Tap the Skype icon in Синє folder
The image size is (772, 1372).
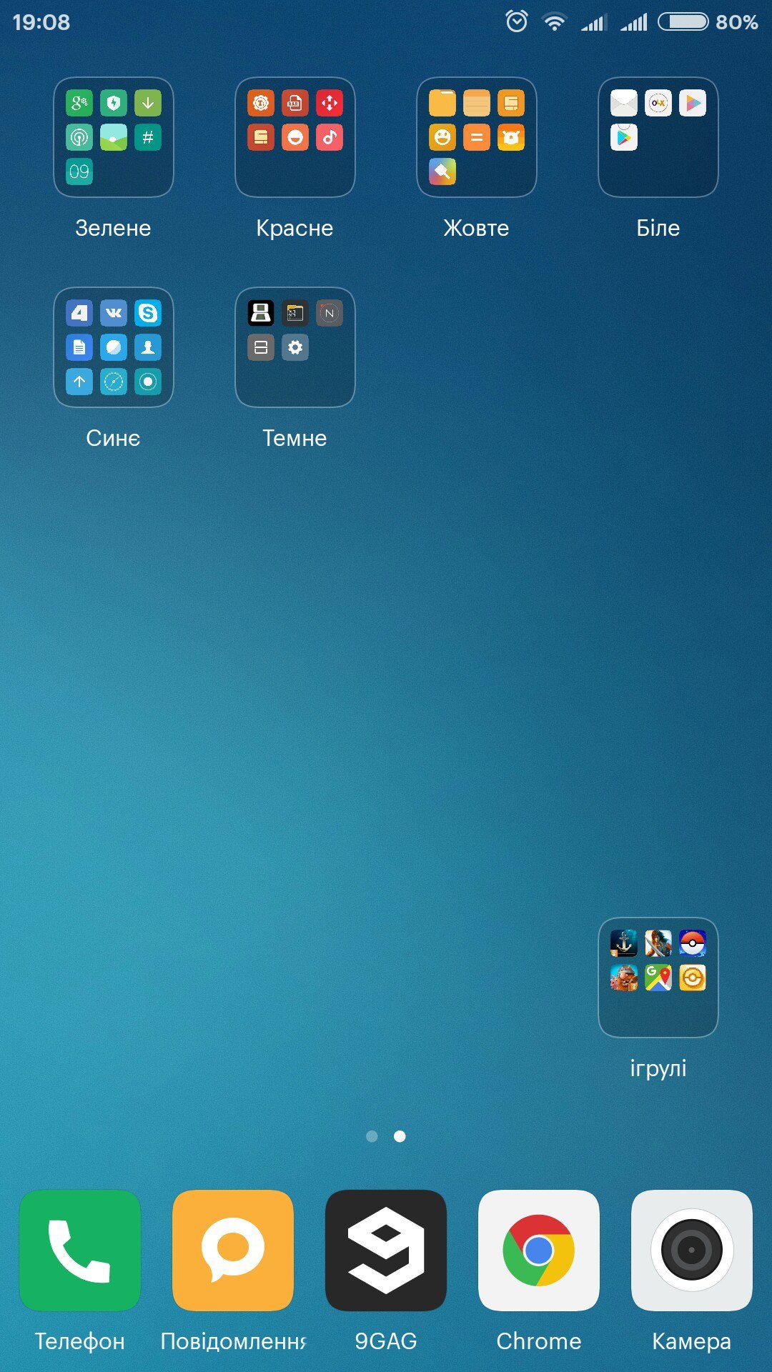tap(148, 313)
